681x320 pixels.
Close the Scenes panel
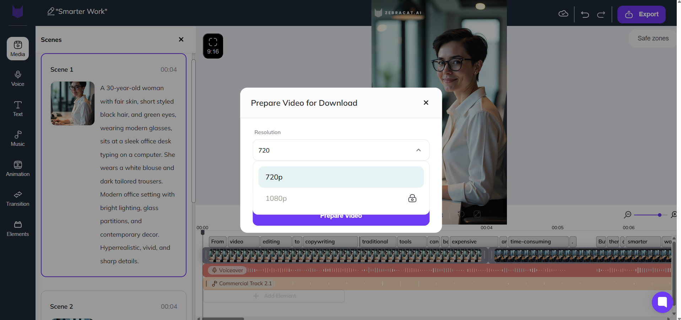coord(181,39)
